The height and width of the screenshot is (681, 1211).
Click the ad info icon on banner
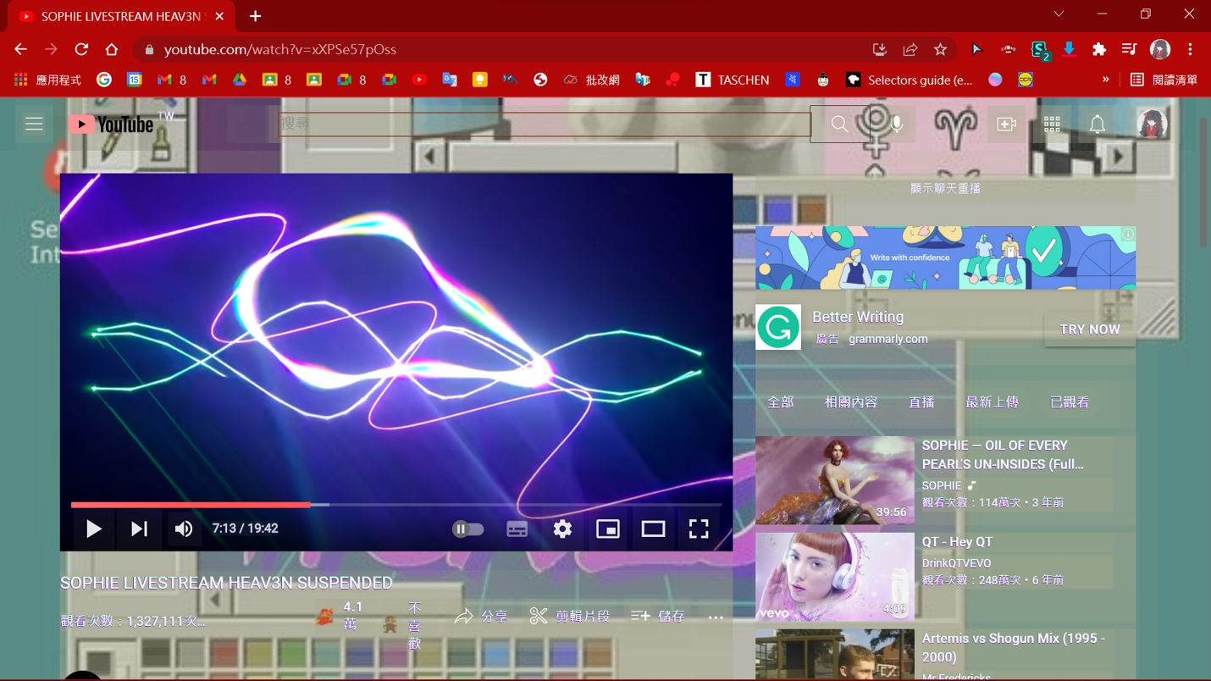(1127, 235)
